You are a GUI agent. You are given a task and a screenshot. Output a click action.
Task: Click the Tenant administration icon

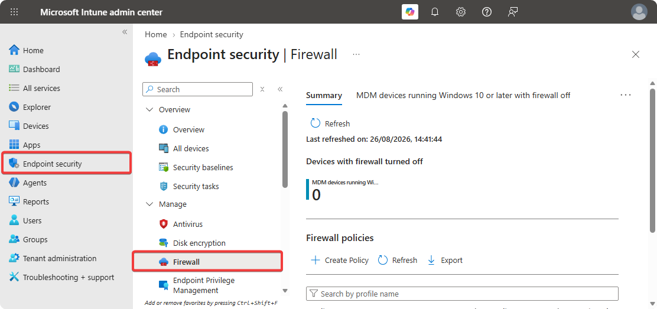[x=14, y=258]
